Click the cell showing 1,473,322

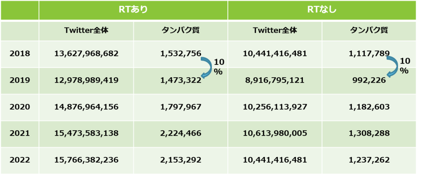(181, 80)
